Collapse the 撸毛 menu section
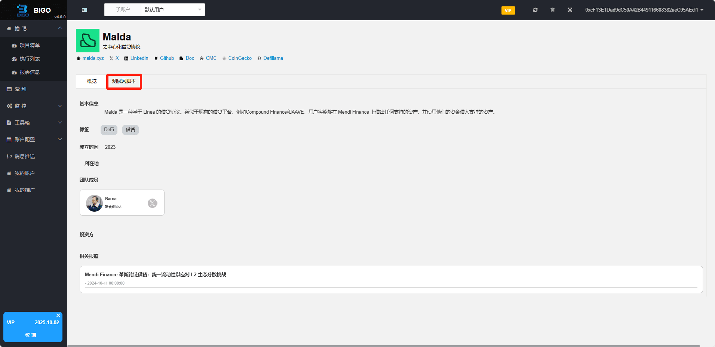The height and width of the screenshot is (347, 715). (34, 28)
